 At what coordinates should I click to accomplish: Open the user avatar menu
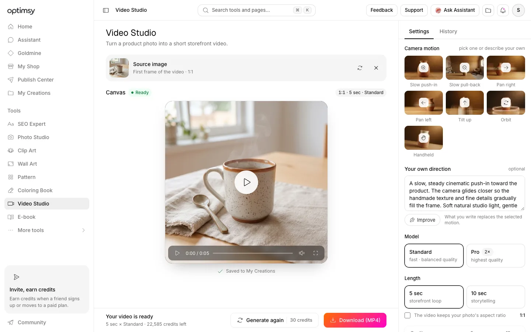[518, 10]
